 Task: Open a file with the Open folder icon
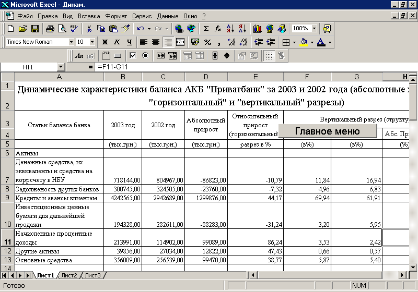(x=22, y=29)
